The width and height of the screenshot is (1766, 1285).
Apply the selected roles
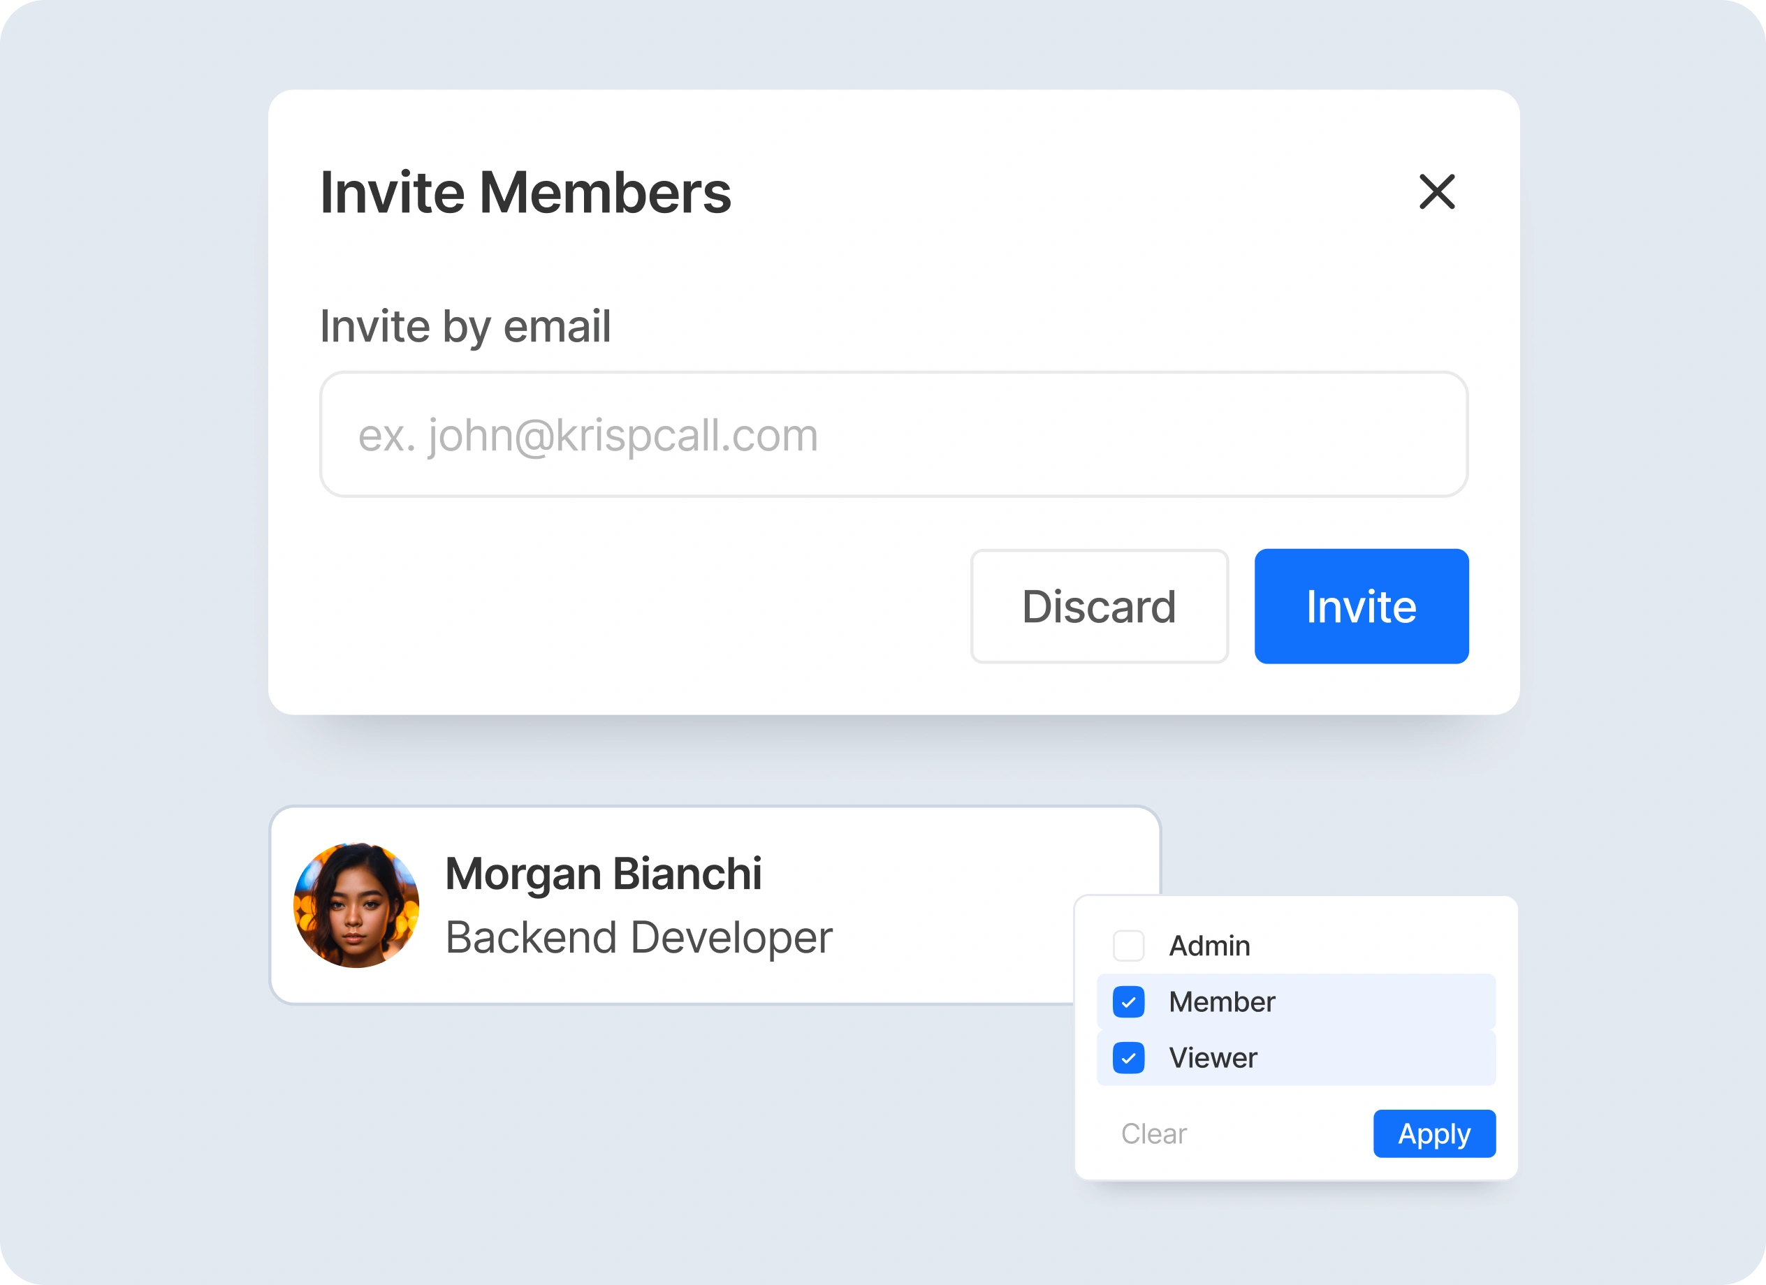1433,1134
